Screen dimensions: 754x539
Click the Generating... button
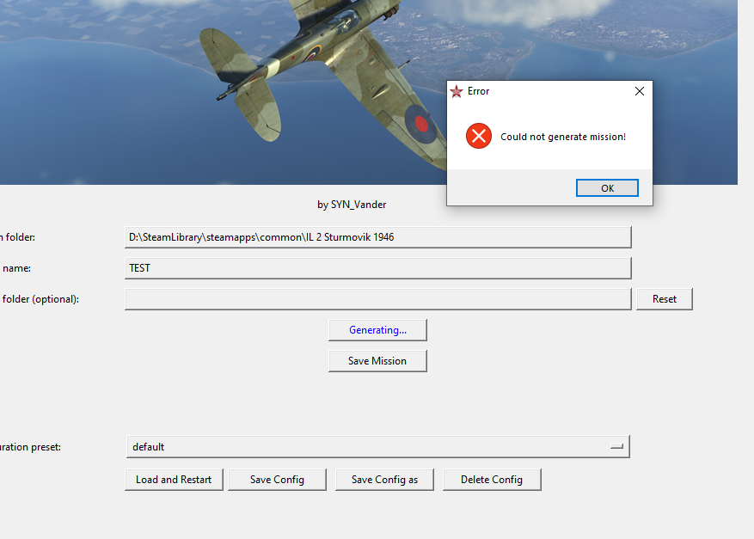(x=377, y=330)
